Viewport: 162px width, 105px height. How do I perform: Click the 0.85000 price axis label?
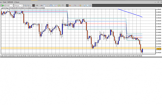click(x=159, y=26)
